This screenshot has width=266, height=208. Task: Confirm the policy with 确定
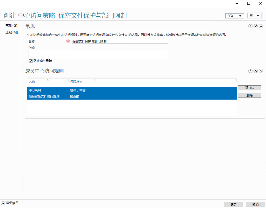[233, 204]
